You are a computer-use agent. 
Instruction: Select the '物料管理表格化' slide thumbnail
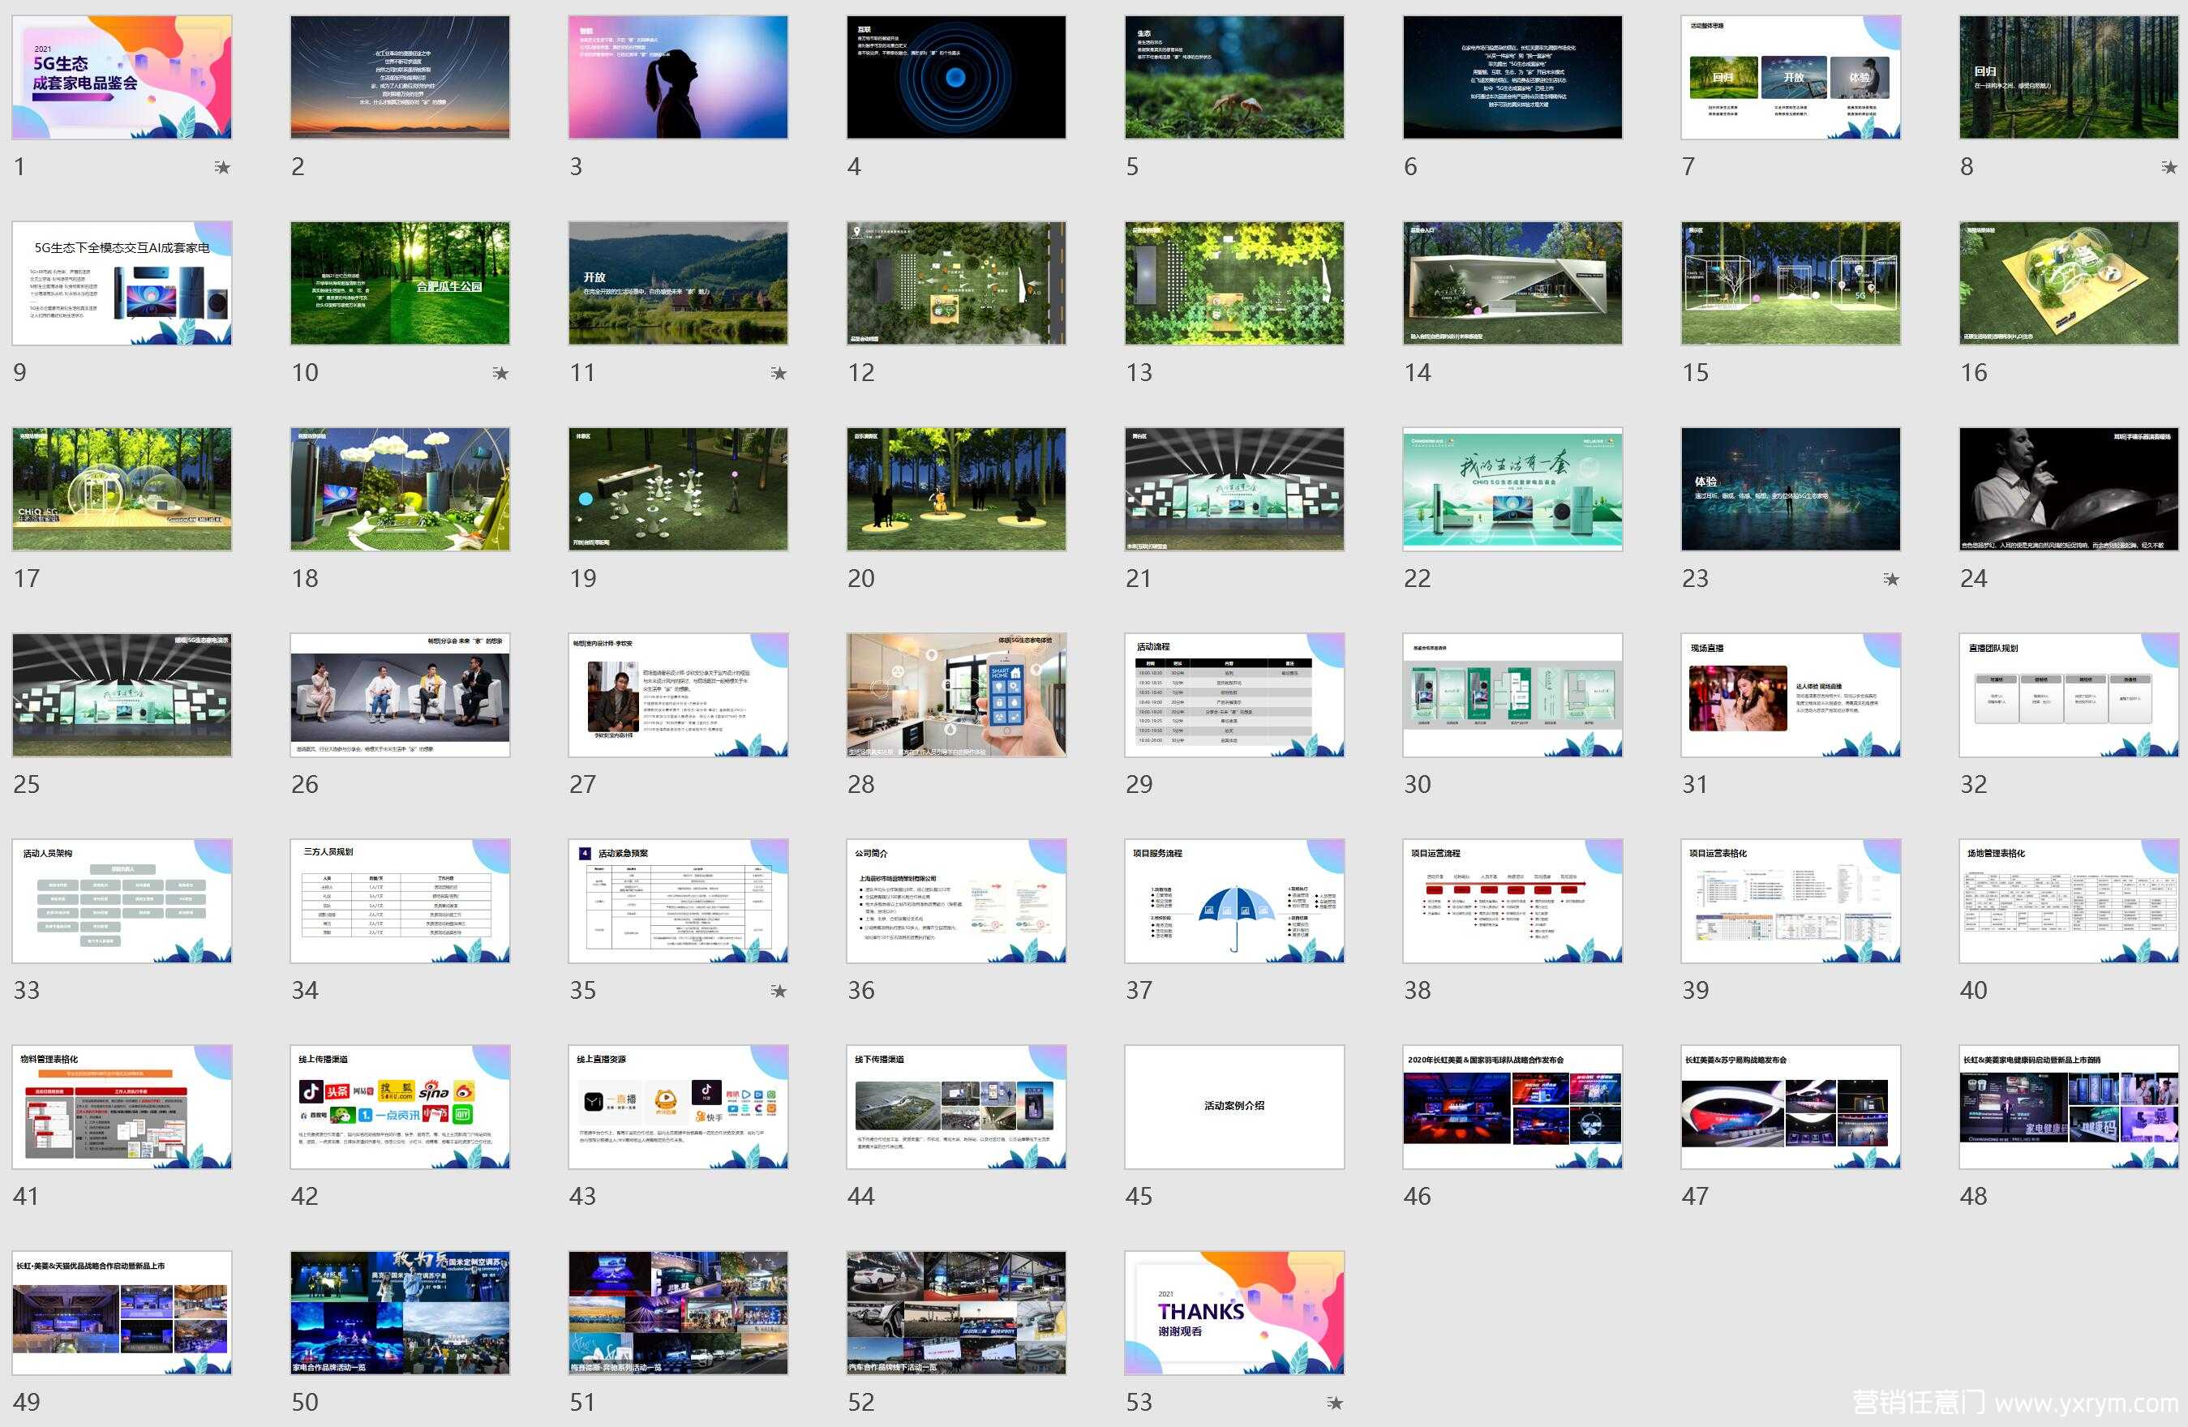pyautogui.click(x=122, y=1106)
